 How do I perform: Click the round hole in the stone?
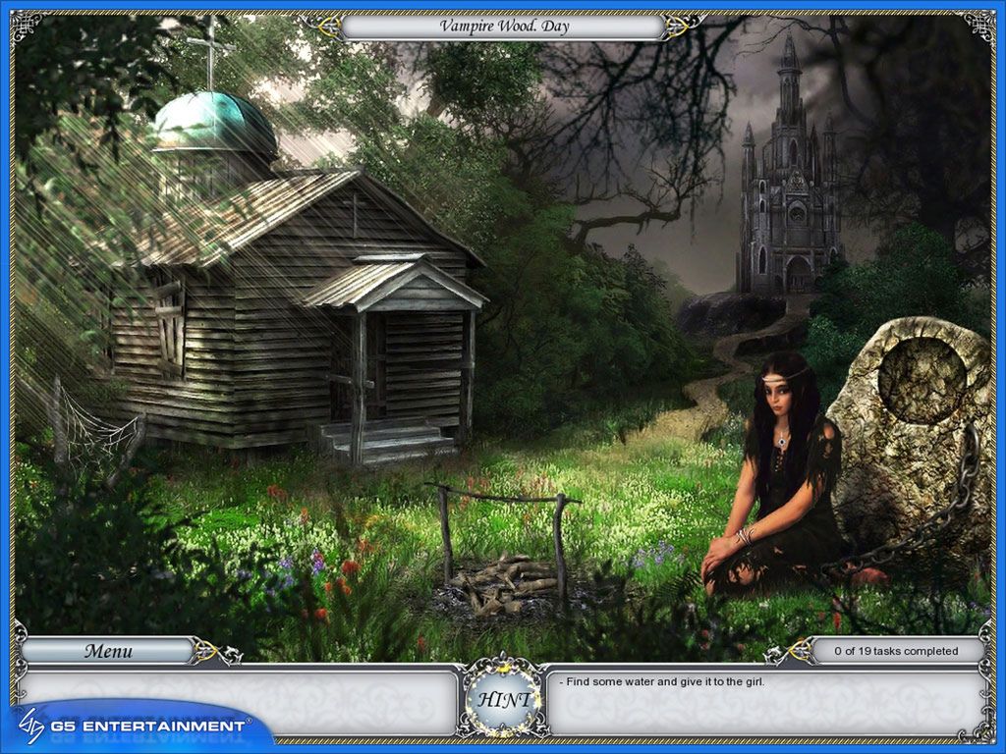pos(922,380)
